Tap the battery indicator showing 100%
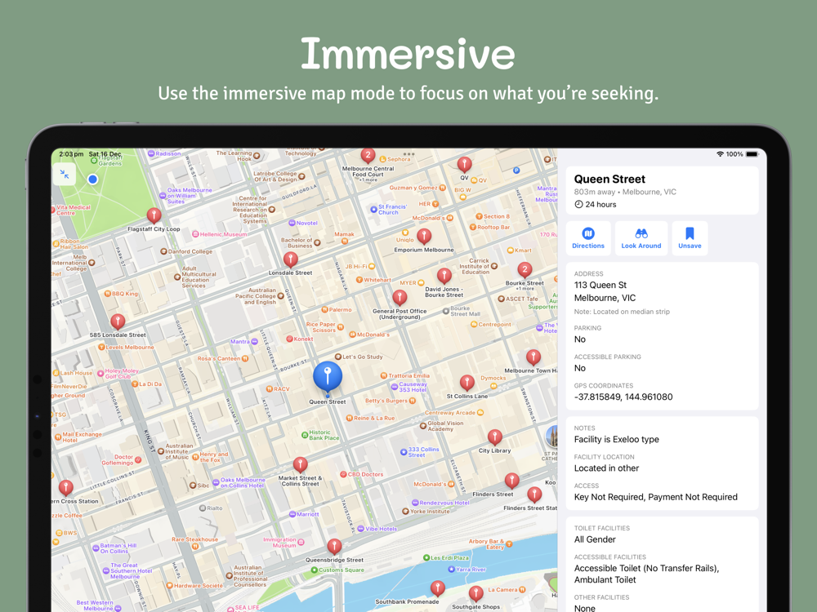The image size is (817, 612). [752, 154]
